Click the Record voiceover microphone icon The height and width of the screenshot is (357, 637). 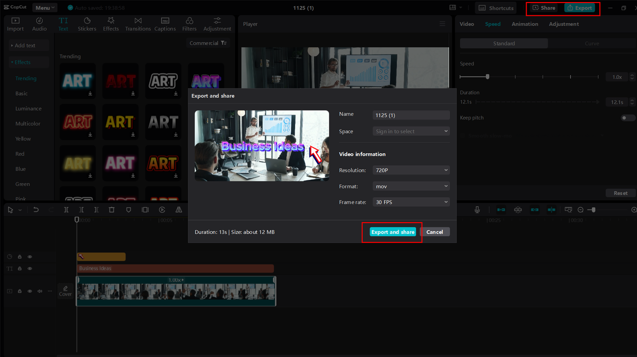point(477,210)
